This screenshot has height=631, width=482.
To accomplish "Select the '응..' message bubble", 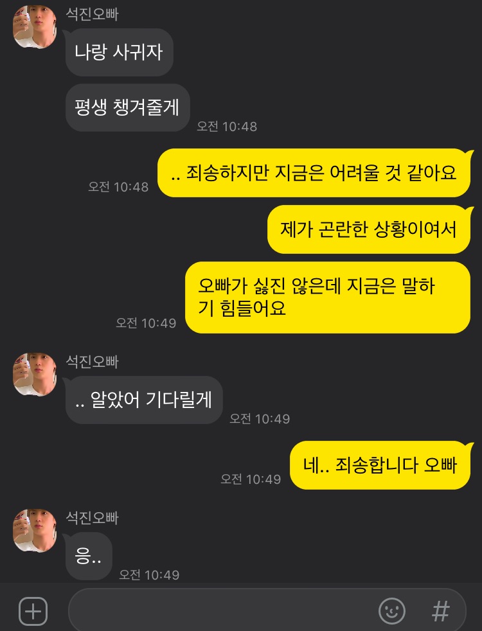I will pos(89,556).
